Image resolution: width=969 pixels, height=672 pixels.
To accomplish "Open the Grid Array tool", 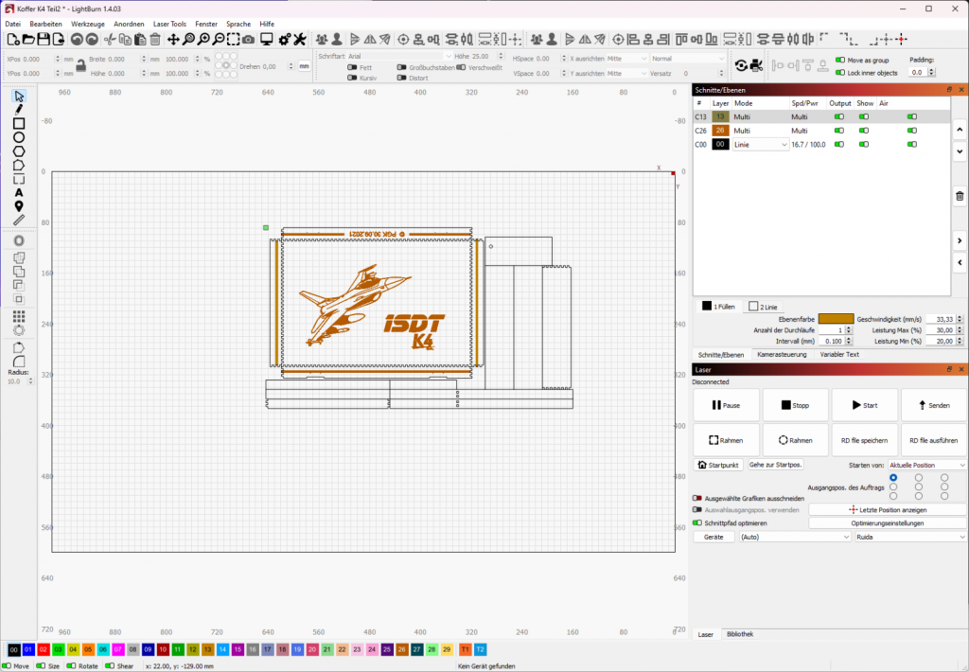I will point(19,316).
